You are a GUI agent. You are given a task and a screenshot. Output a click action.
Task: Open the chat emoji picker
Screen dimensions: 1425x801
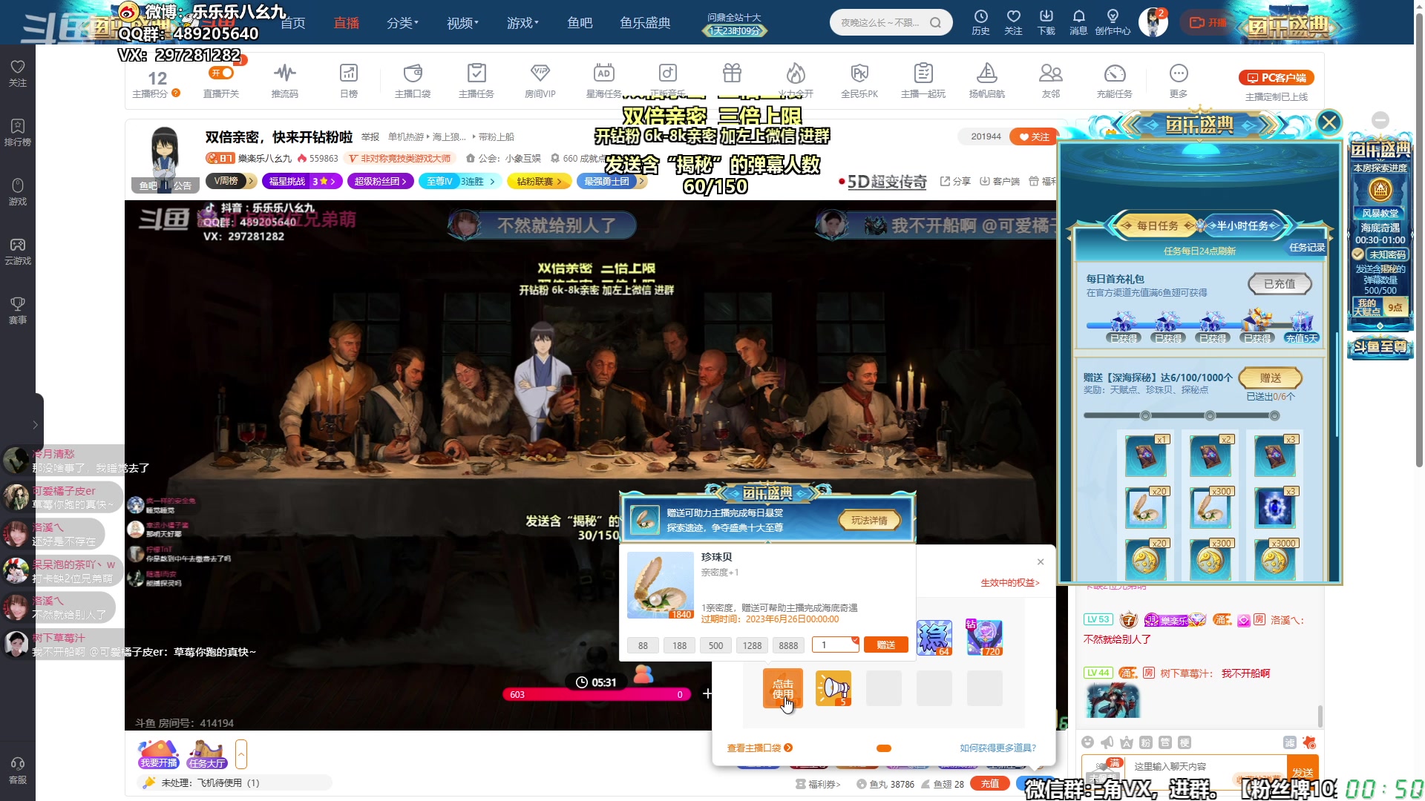coord(1087,742)
